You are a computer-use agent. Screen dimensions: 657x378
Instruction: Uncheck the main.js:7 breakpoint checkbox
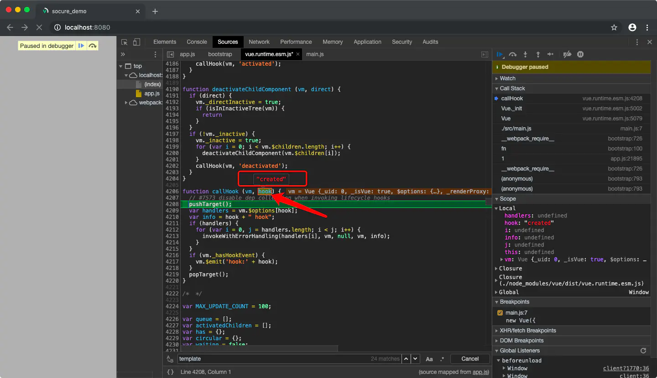tap(500, 313)
